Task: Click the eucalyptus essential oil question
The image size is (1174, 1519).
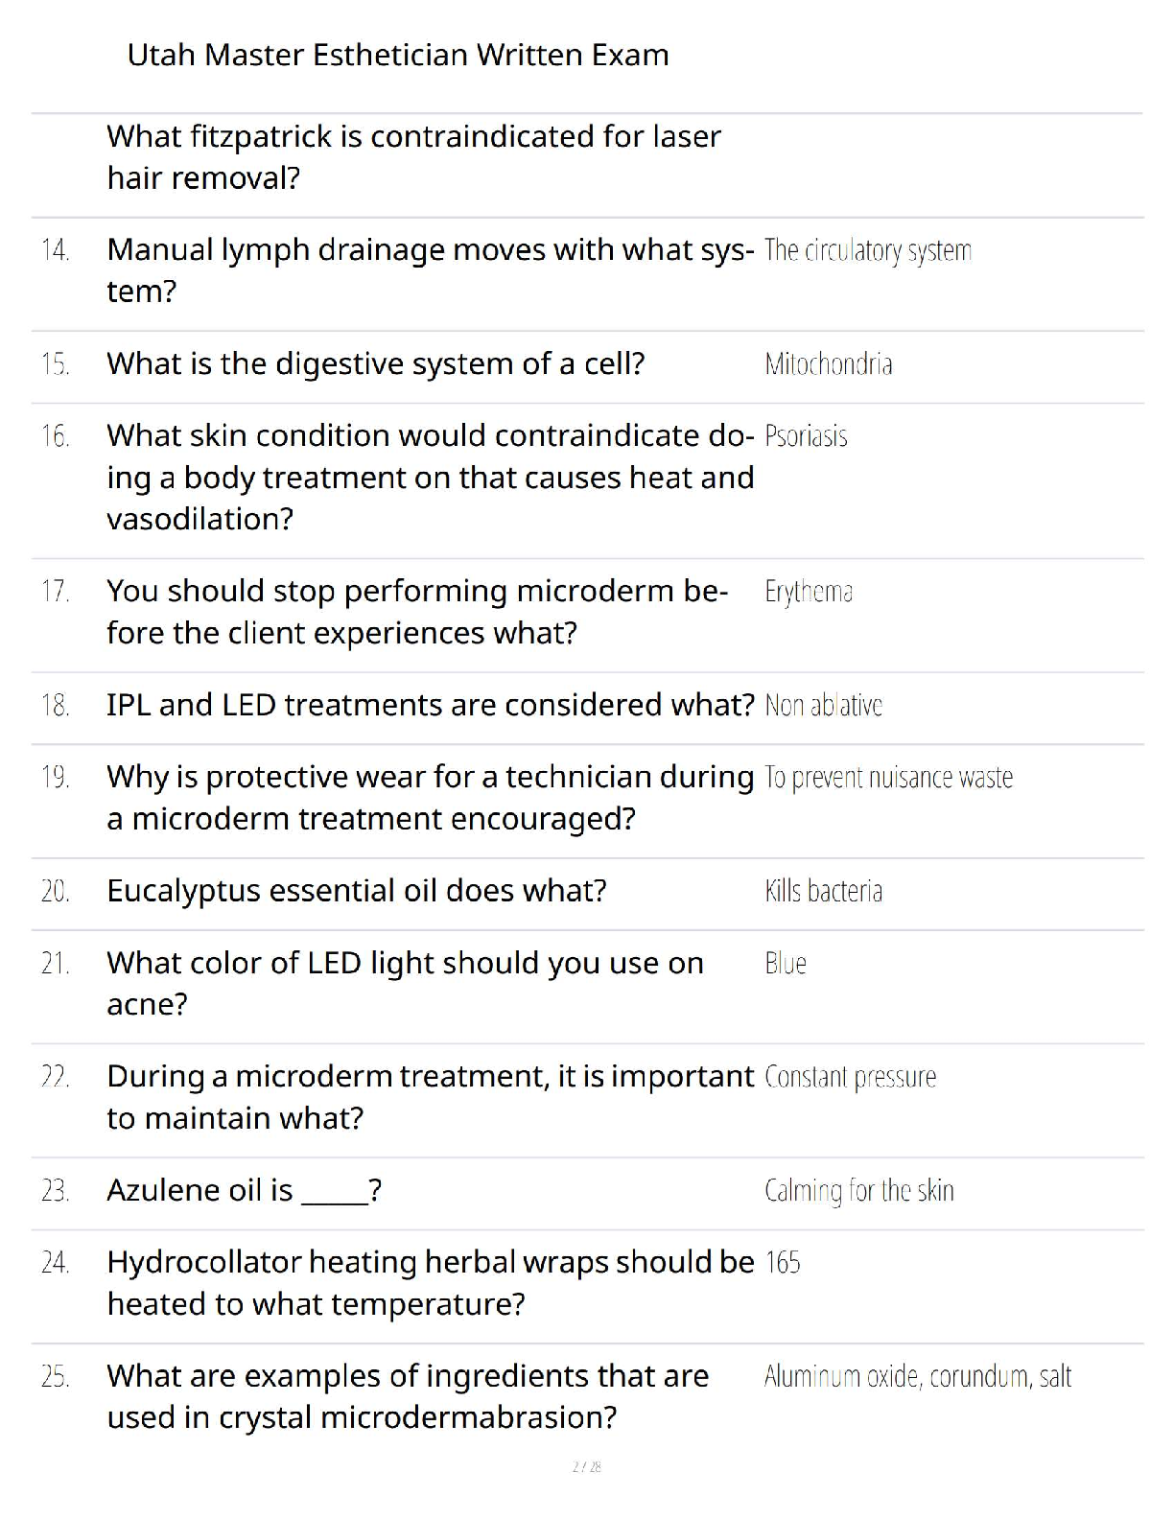Action: click(x=357, y=892)
